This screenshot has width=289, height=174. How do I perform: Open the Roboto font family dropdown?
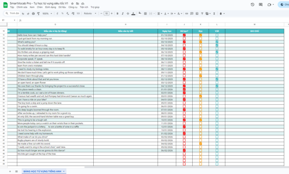[x=90, y=13]
